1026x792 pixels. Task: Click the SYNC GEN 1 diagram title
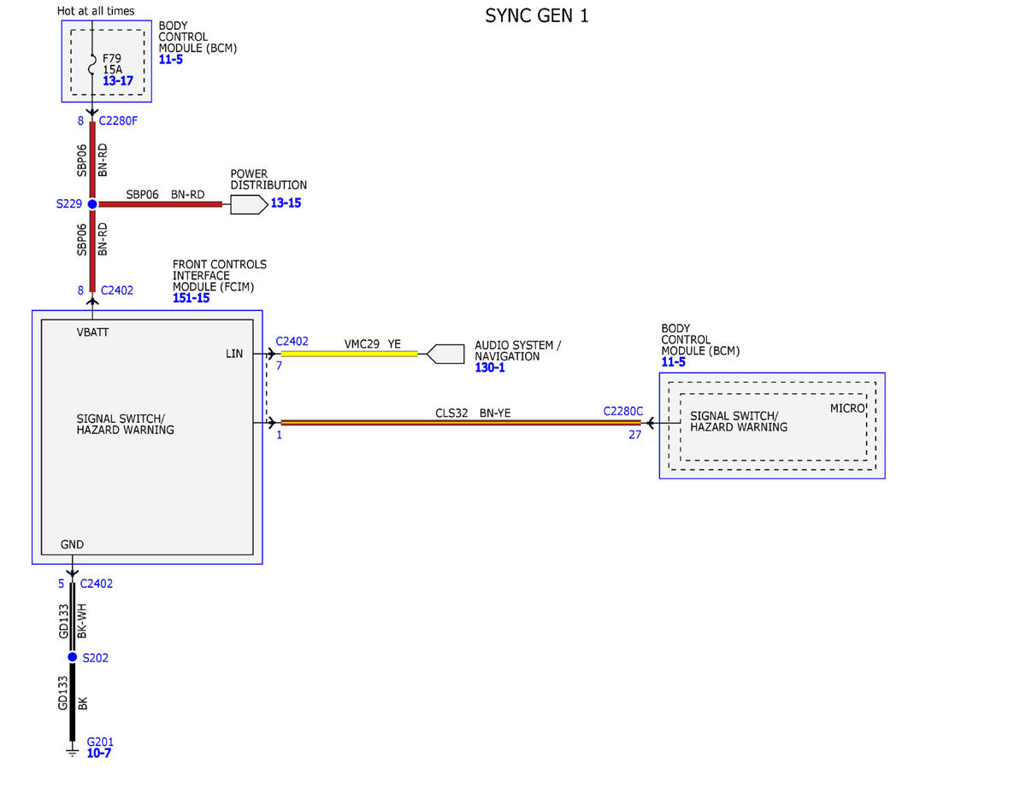537,15
